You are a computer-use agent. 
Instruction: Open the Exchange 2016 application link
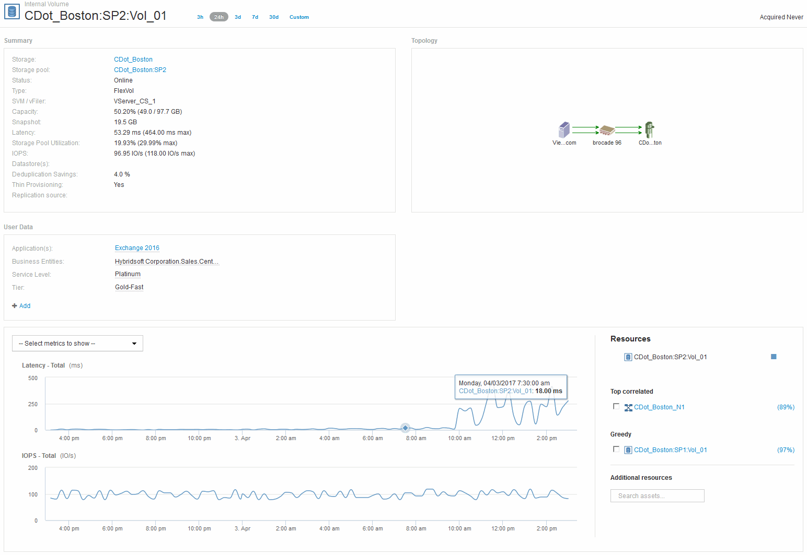coord(137,248)
